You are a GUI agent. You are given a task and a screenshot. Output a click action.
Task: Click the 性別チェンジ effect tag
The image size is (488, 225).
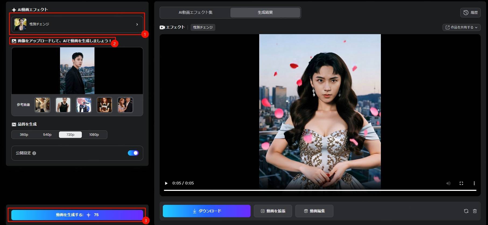(203, 27)
